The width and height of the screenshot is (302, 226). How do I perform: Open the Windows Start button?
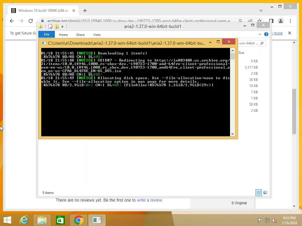coord(7,220)
